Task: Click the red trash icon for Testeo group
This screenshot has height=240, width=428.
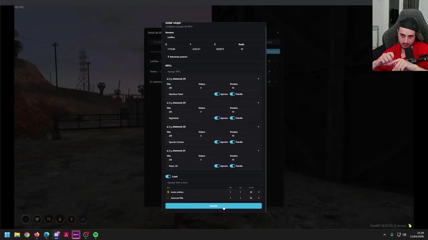Action: [x=275, y=71]
